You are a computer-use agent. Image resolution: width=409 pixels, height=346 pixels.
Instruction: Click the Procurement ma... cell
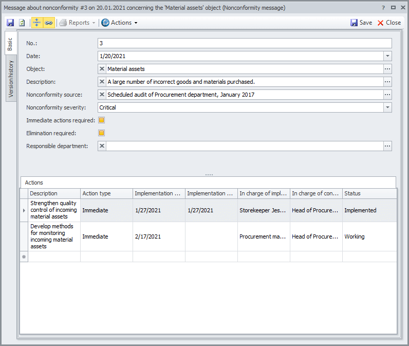264,236
